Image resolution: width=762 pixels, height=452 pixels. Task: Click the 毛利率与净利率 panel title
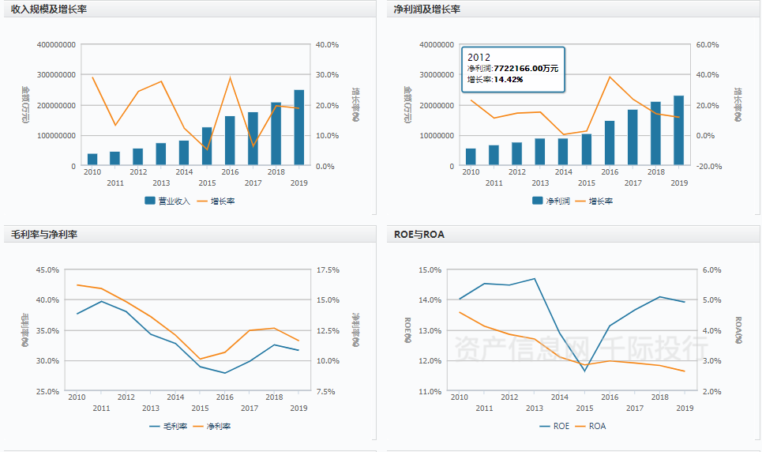(43, 235)
